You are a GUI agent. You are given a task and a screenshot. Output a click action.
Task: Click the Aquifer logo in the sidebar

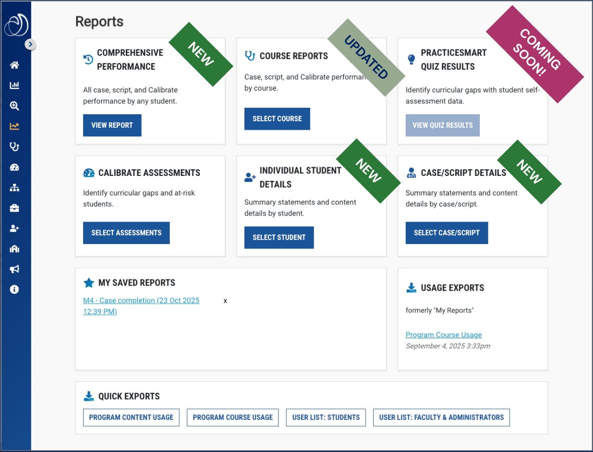(16, 25)
